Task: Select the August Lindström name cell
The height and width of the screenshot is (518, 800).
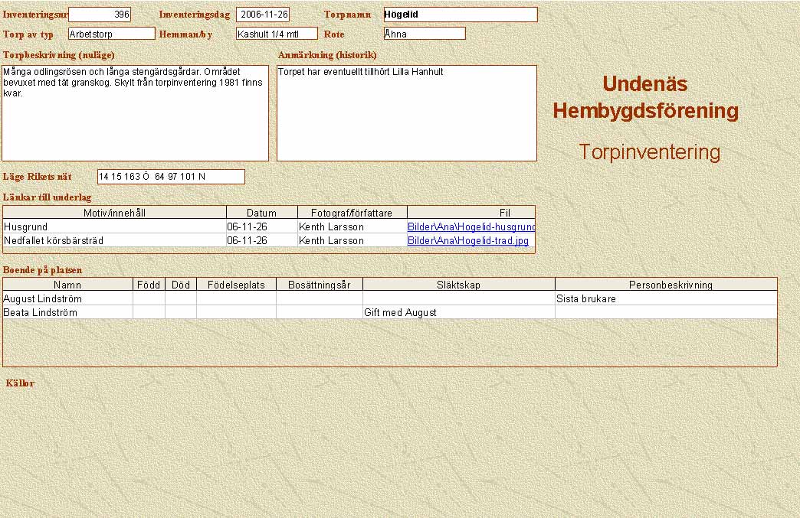Action: click(x=67, y=299)
